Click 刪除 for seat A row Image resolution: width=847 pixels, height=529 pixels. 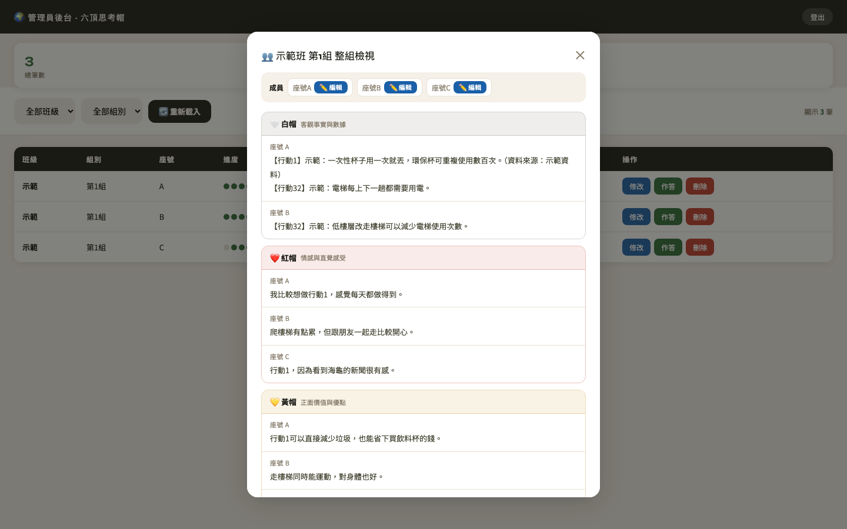pos(700,186)
